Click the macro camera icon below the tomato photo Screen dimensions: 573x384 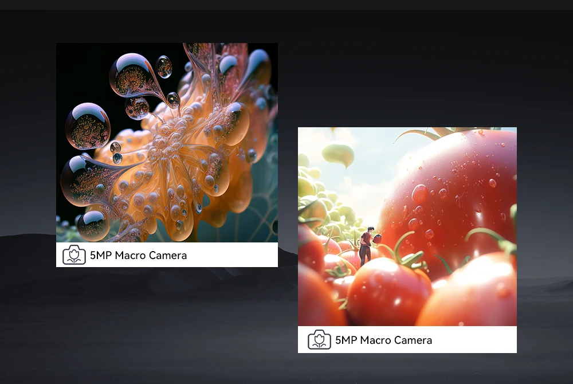pyautogui.click(x=319, y=340)
